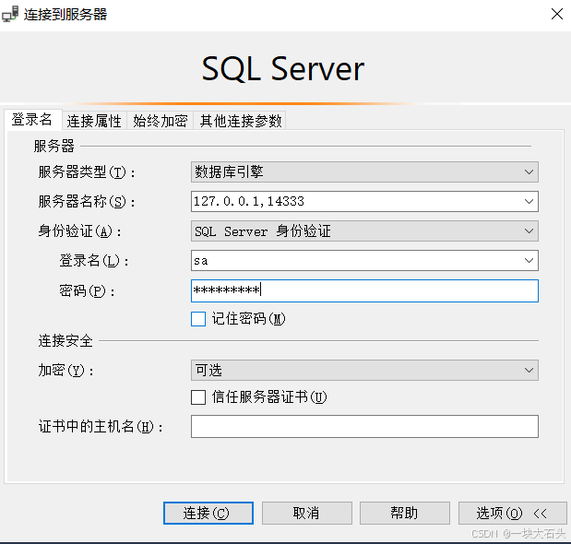
Task: Open the 连接属性 tab
Action: pyautogui.click(x=94, y=121)
